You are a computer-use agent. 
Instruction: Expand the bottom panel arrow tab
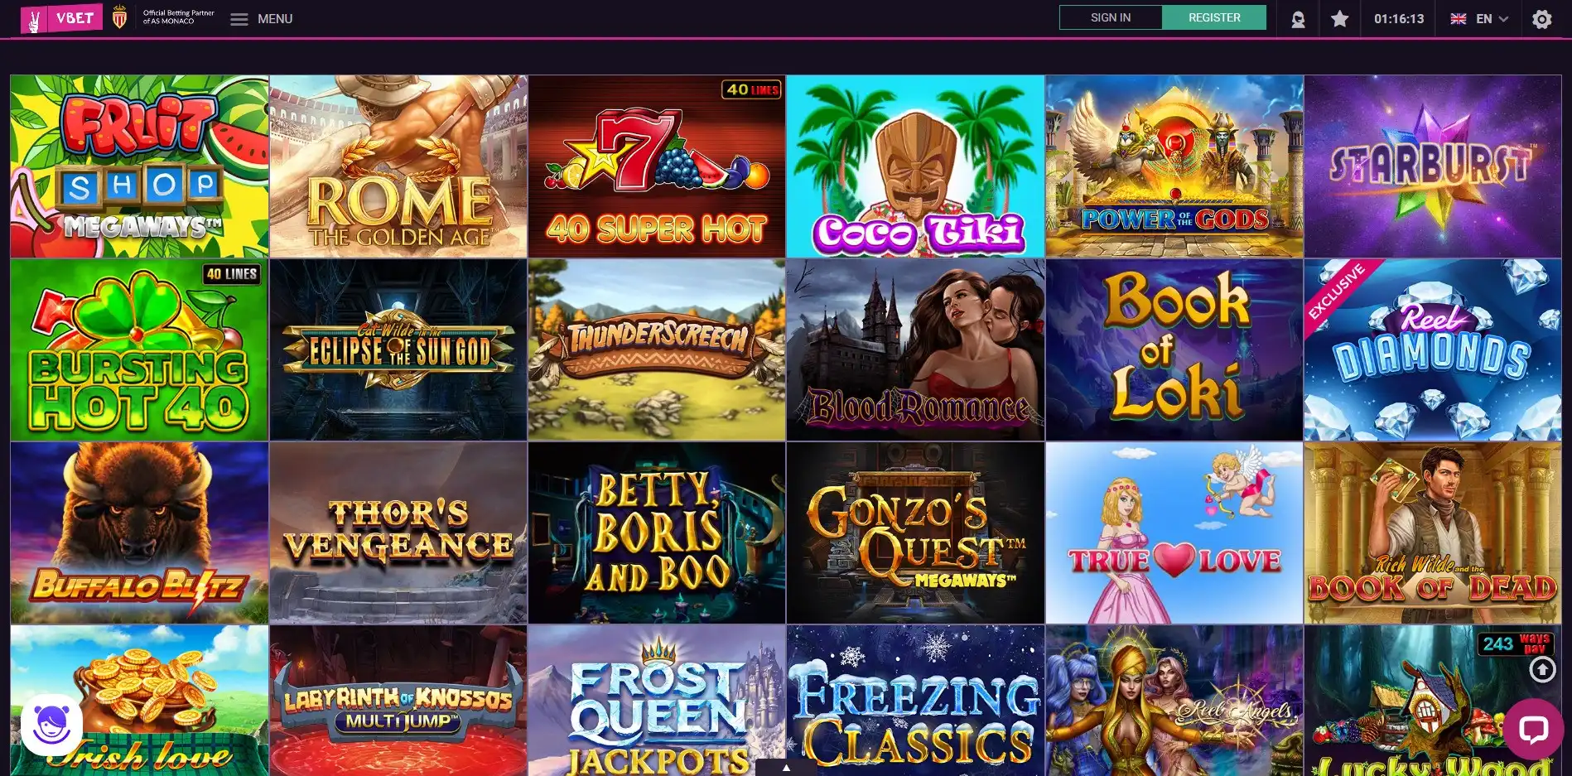786,768
